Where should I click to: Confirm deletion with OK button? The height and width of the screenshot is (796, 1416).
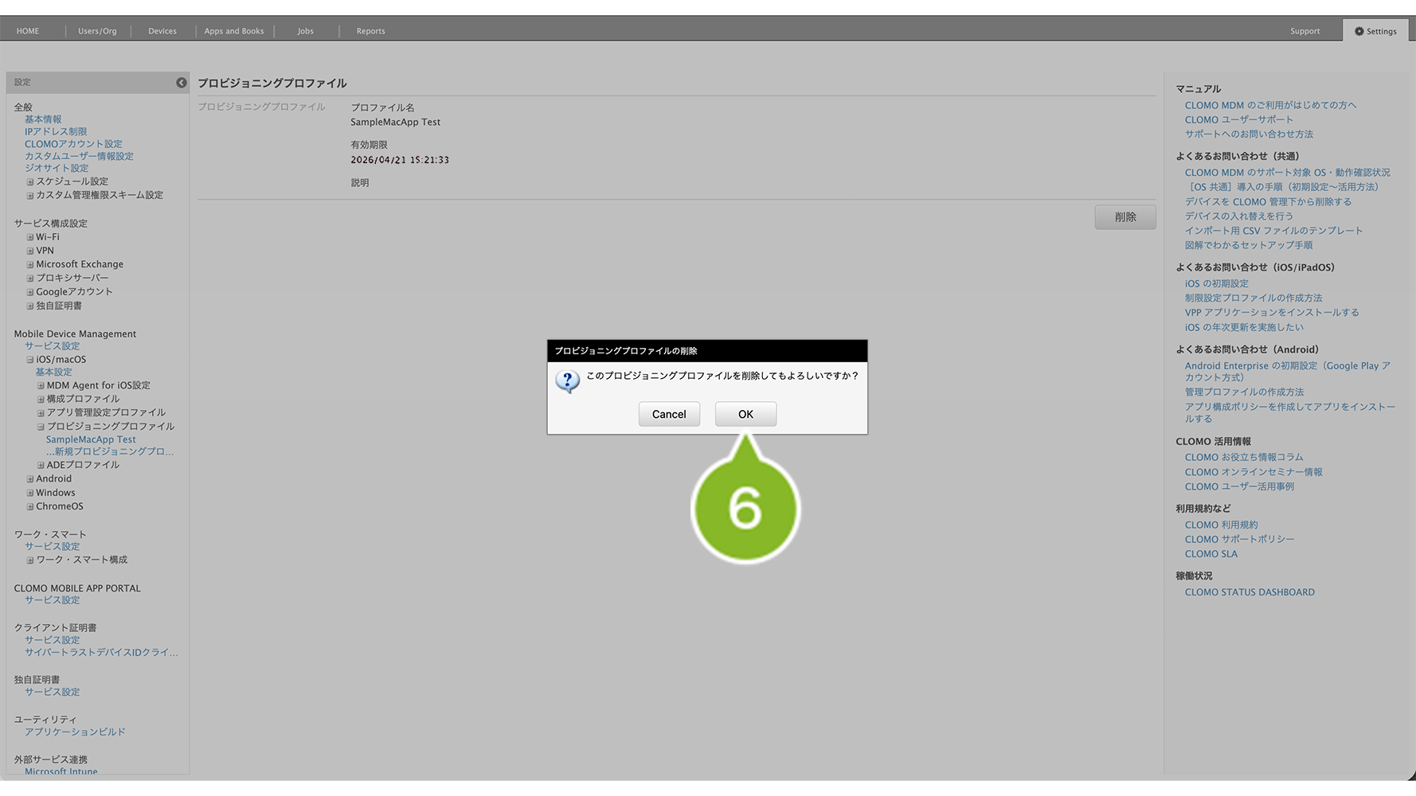(x=745, y=414)
